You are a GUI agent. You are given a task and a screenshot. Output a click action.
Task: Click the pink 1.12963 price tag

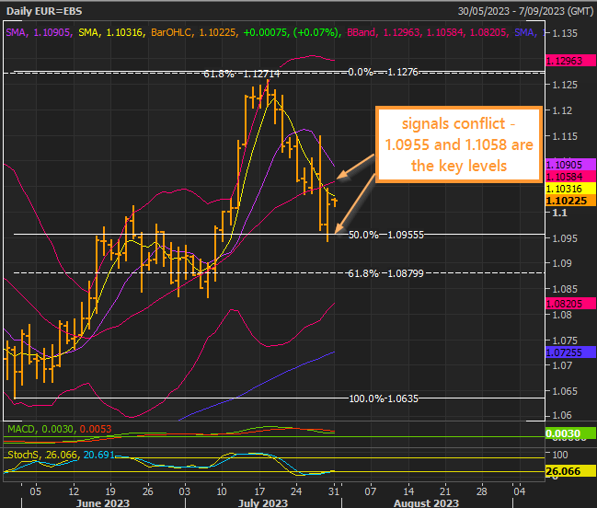(570, 61)
